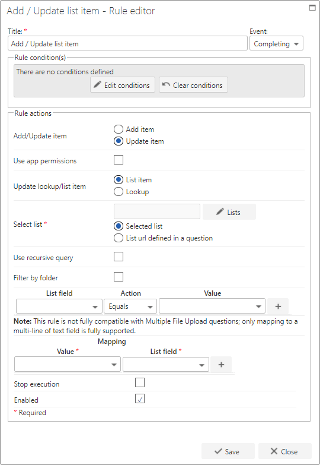The width and height of the screenshot is (320, 465).
Task: Click the Multiple File Upload note text
Action: coord(156,326)
